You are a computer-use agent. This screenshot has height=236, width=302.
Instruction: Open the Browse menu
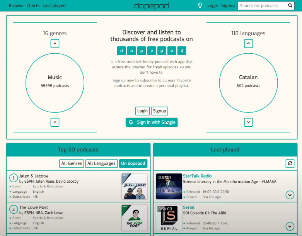coord(16,5)
